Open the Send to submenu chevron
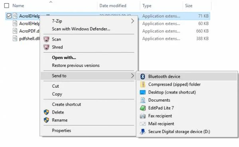The image size is (239, 147). pos(133,76)
